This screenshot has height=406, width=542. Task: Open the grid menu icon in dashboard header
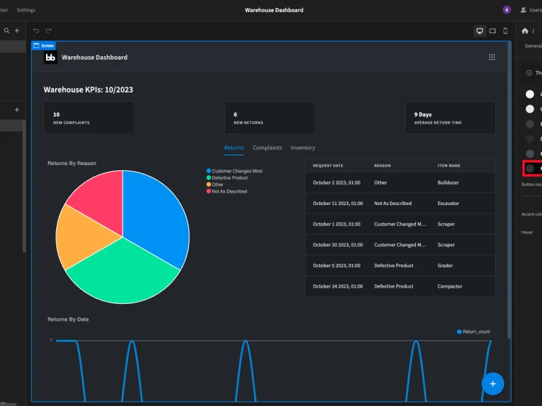pyautogui.click(x=492, y=58)
